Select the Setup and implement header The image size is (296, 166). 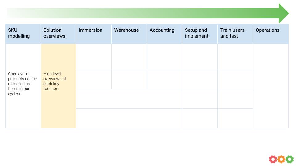[200, 34]
